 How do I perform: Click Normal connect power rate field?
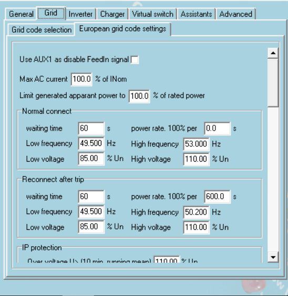pos(217,129)
